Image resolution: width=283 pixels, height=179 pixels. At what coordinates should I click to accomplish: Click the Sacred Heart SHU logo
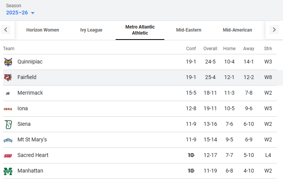point(8,155)
